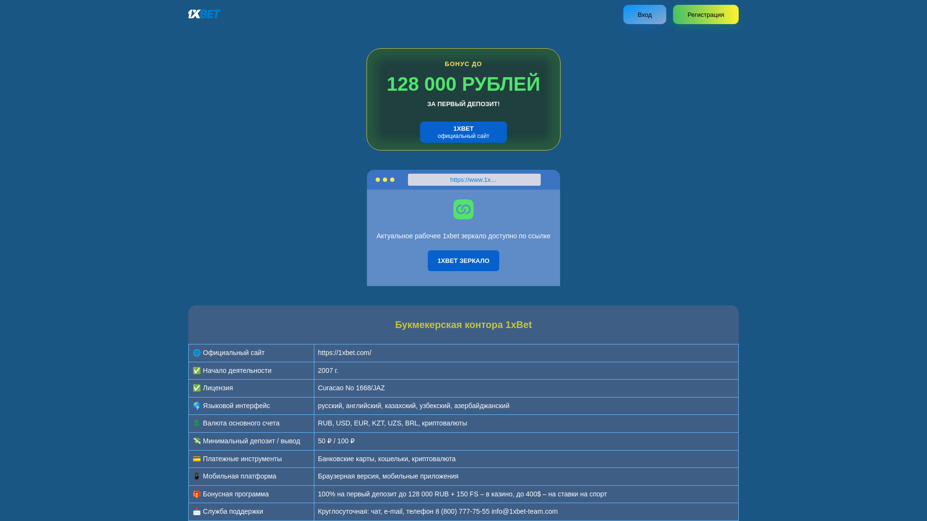Click the Начало деятельности row label

coord(237,370)
